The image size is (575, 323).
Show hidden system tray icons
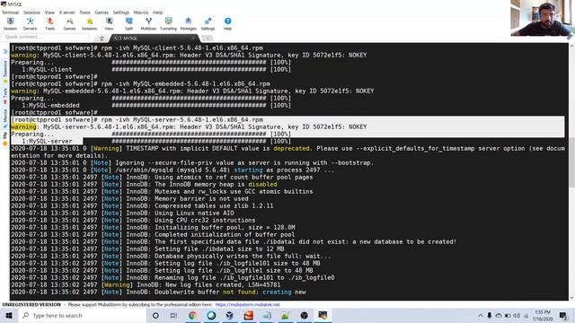[x=480, y=315]
